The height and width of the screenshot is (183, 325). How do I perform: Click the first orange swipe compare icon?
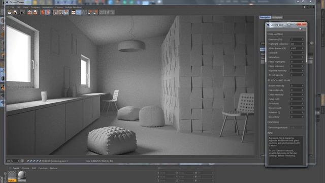pos(90,12)
